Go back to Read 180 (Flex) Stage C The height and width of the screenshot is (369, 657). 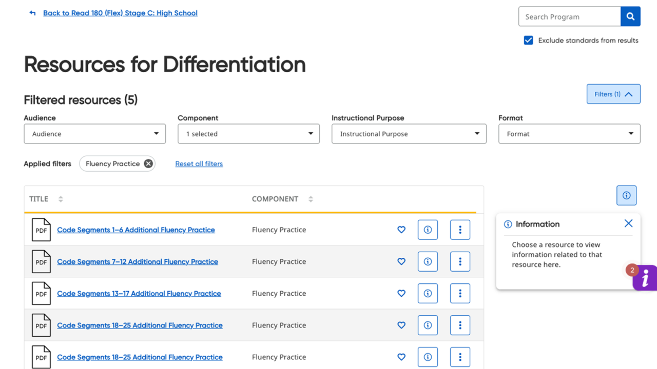pos(120,13)
